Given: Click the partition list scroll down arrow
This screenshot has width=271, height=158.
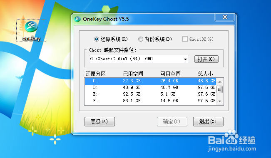Looking at the screenshot, I should point(220,101).
